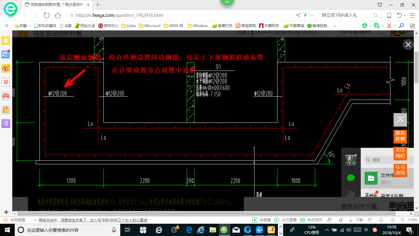419x236 pixels.
Task: Expand the address bar dropdown chevron
Action: (x=312, y=15)
